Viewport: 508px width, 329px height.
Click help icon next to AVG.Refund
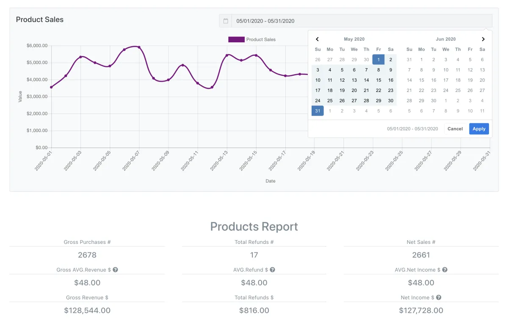[x=273, y=270]
